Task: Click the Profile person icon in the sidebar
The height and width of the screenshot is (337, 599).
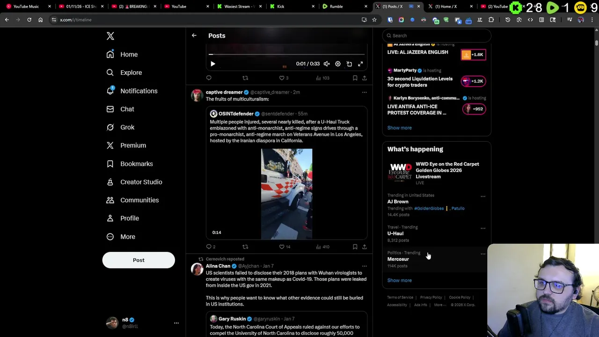Action: [x=110, y=218]
